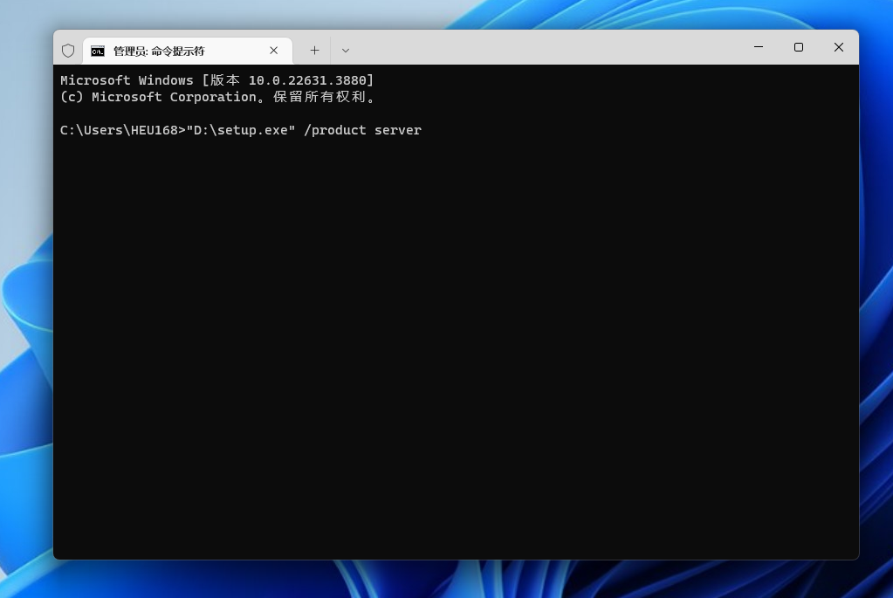Click the administrator shield icon
This screenshot has height=598, width=893.
(x=68, y=51)
